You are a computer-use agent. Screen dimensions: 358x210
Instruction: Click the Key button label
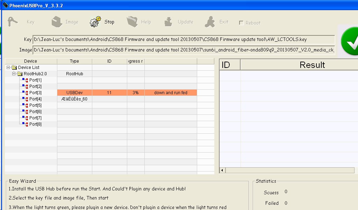click(x=30, y=22)
